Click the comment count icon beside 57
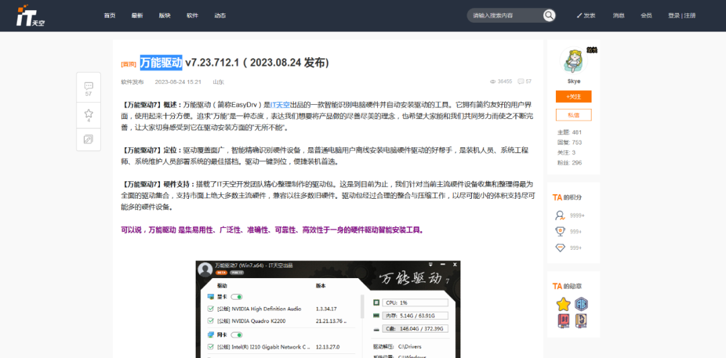 click(521, 81)
